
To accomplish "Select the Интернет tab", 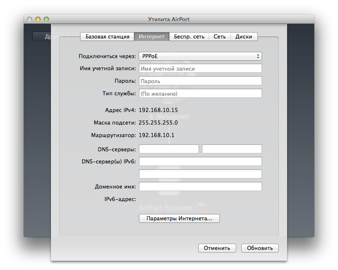I will tap(152, 37).
